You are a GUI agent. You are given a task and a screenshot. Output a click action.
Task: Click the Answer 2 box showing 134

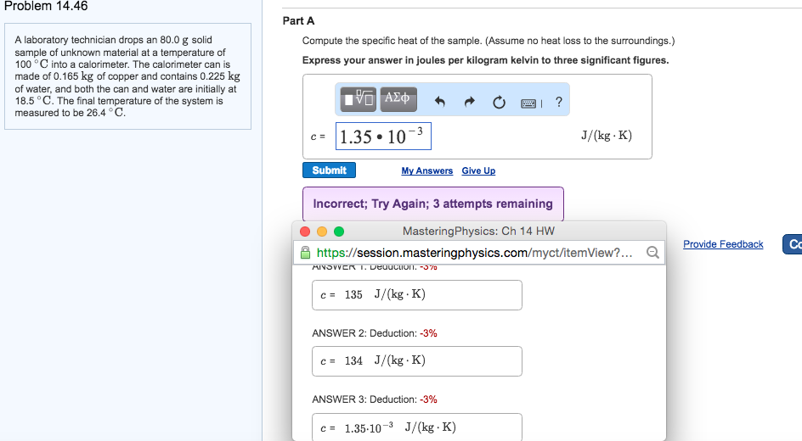coord(416,361)
